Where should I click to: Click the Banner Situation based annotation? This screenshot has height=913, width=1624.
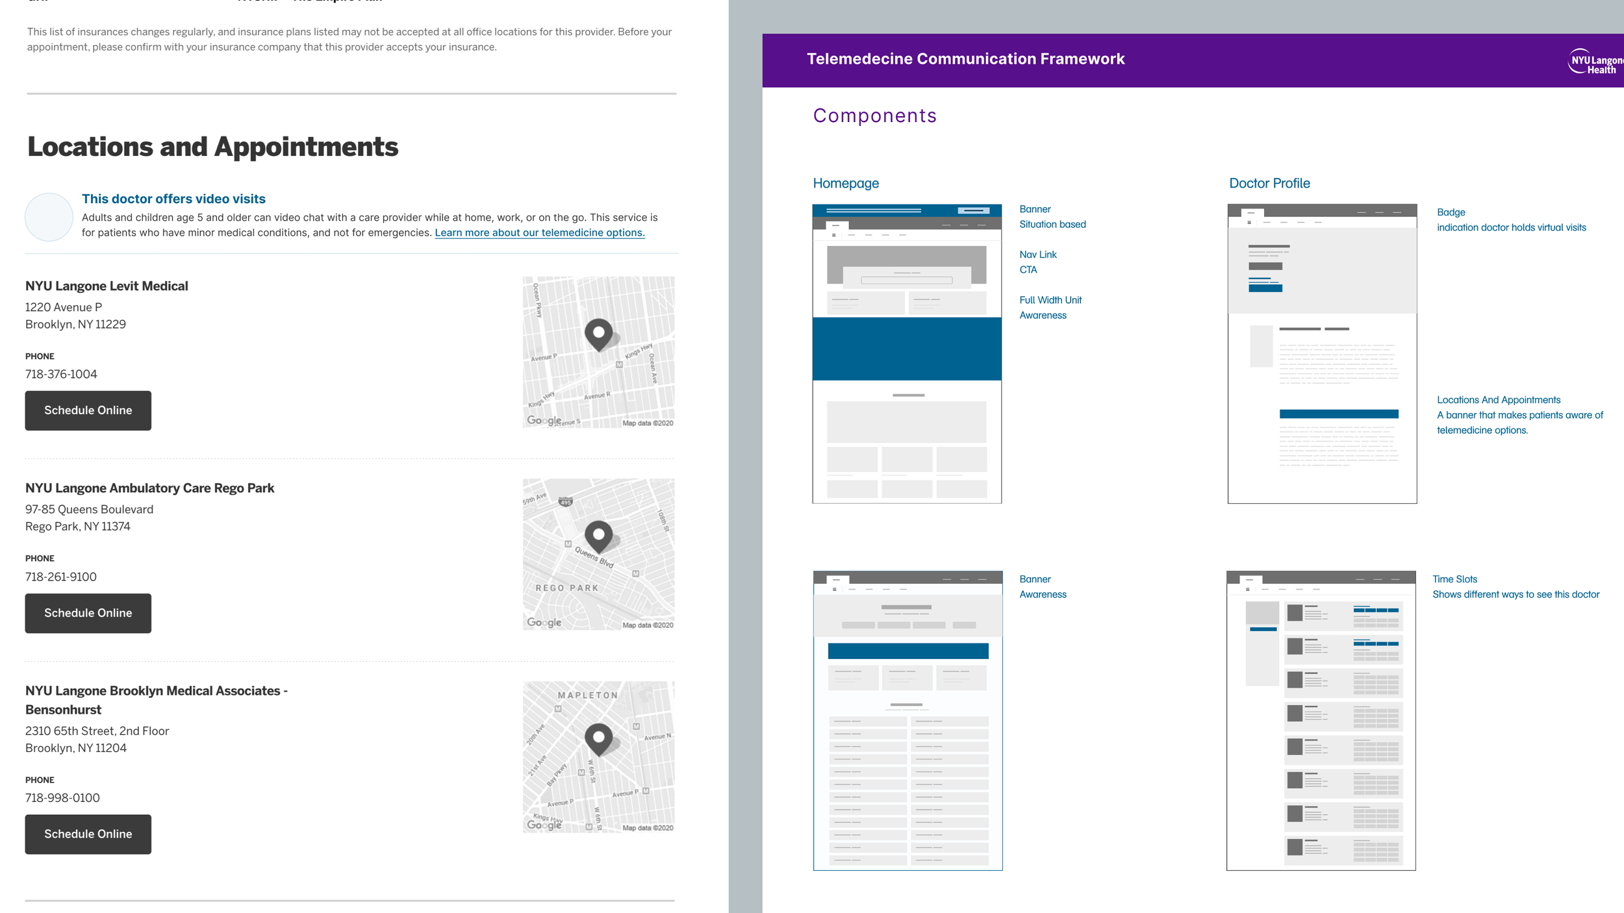pyautogui.click(x=1052, y=217)
